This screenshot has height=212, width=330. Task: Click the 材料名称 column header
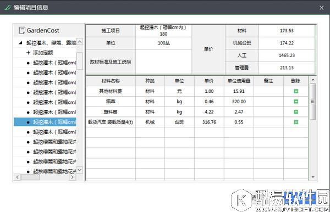pyautogui.click(x=111, y=81)
